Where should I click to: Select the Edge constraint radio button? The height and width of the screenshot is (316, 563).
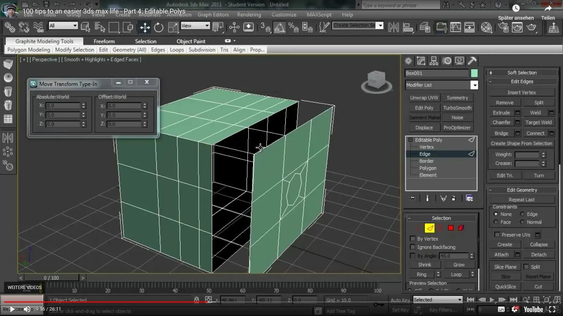pyautogui.click(x=522, y=214)
